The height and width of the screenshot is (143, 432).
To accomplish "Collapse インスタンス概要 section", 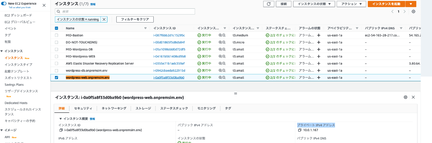I will point(60,119).
